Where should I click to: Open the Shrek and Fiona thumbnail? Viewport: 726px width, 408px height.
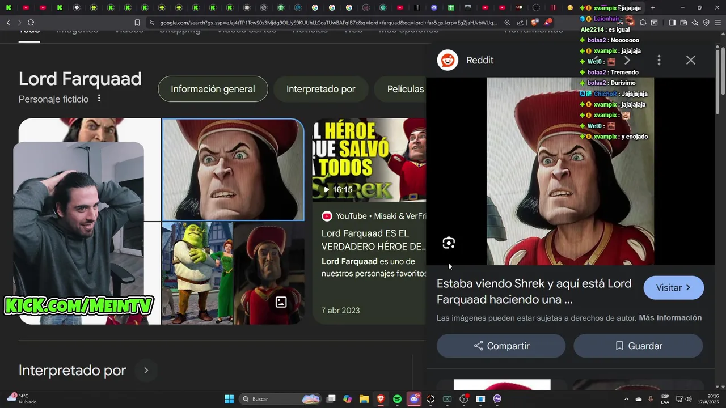point(197,273)
